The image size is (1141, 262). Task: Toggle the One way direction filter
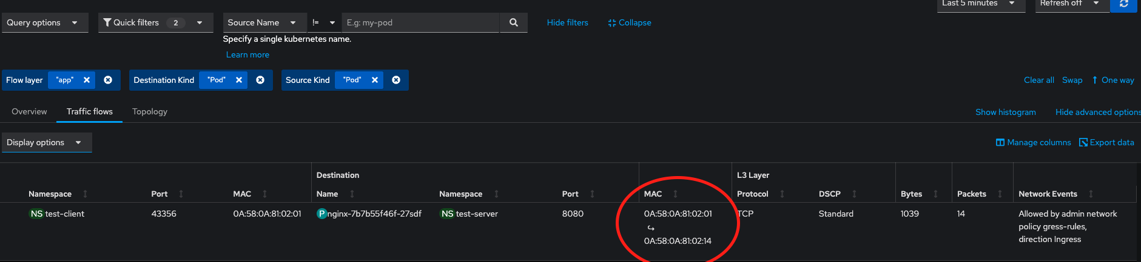(1113, 80)
